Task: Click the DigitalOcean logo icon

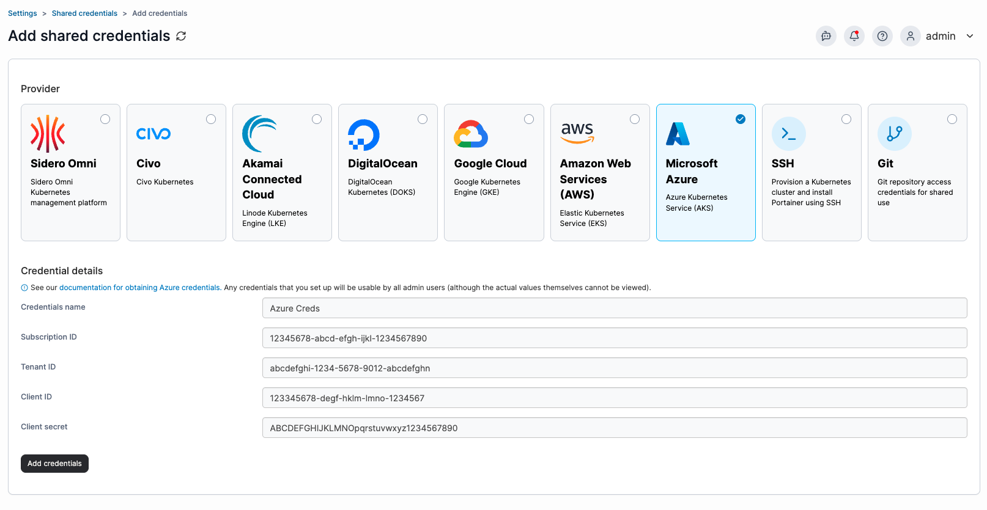Action: tap(364, 134)
